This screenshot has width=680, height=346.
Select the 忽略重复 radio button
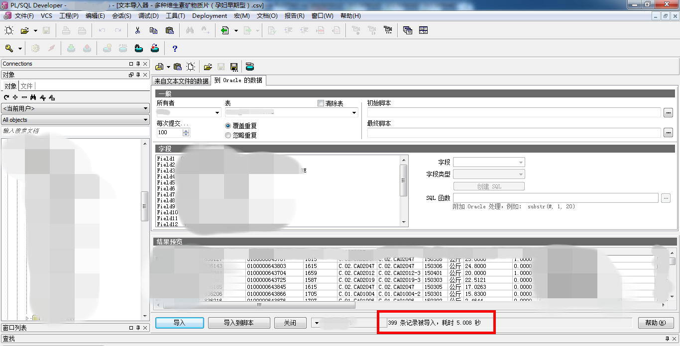(x=228, y=135)
